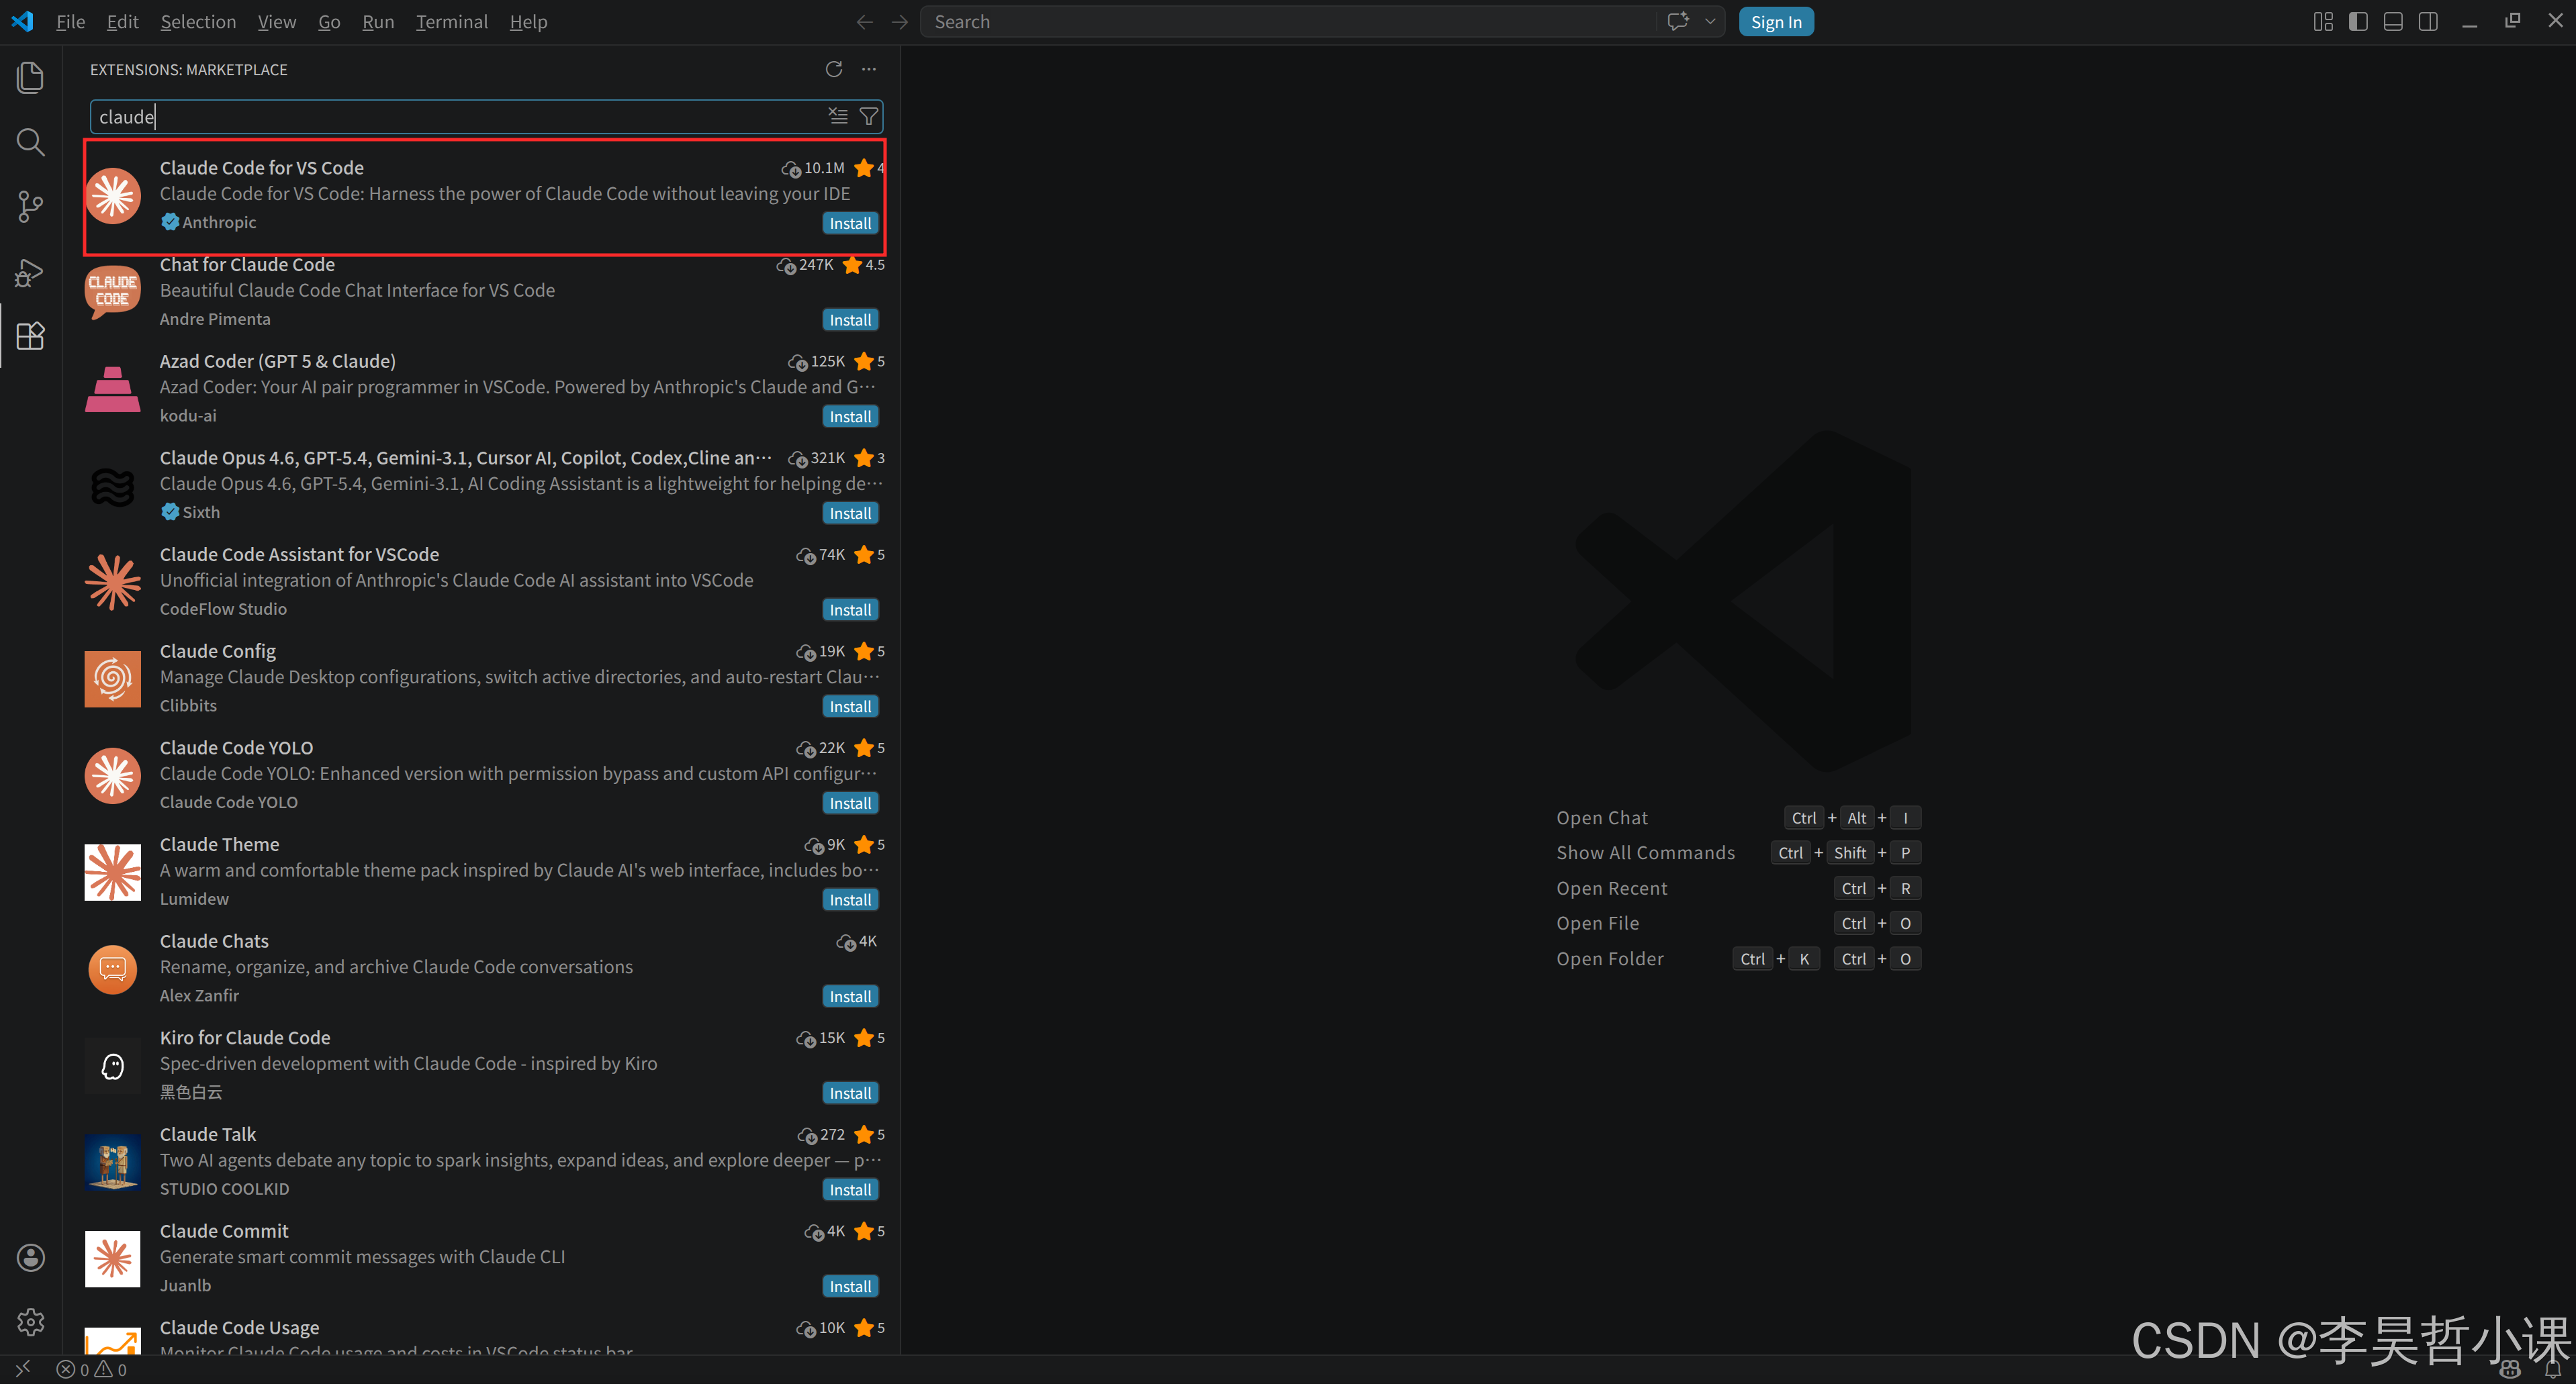2576x1384 pixels.
Task: Open Views and More Actions ellipsis
Action: coord(869,69)
